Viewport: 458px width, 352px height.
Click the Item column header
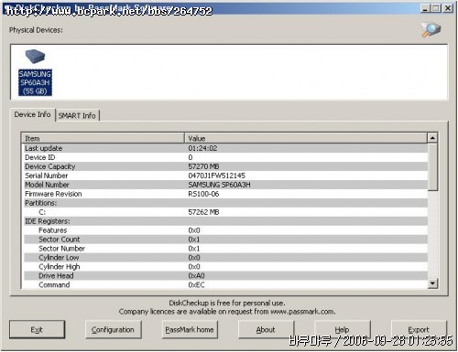103,138
